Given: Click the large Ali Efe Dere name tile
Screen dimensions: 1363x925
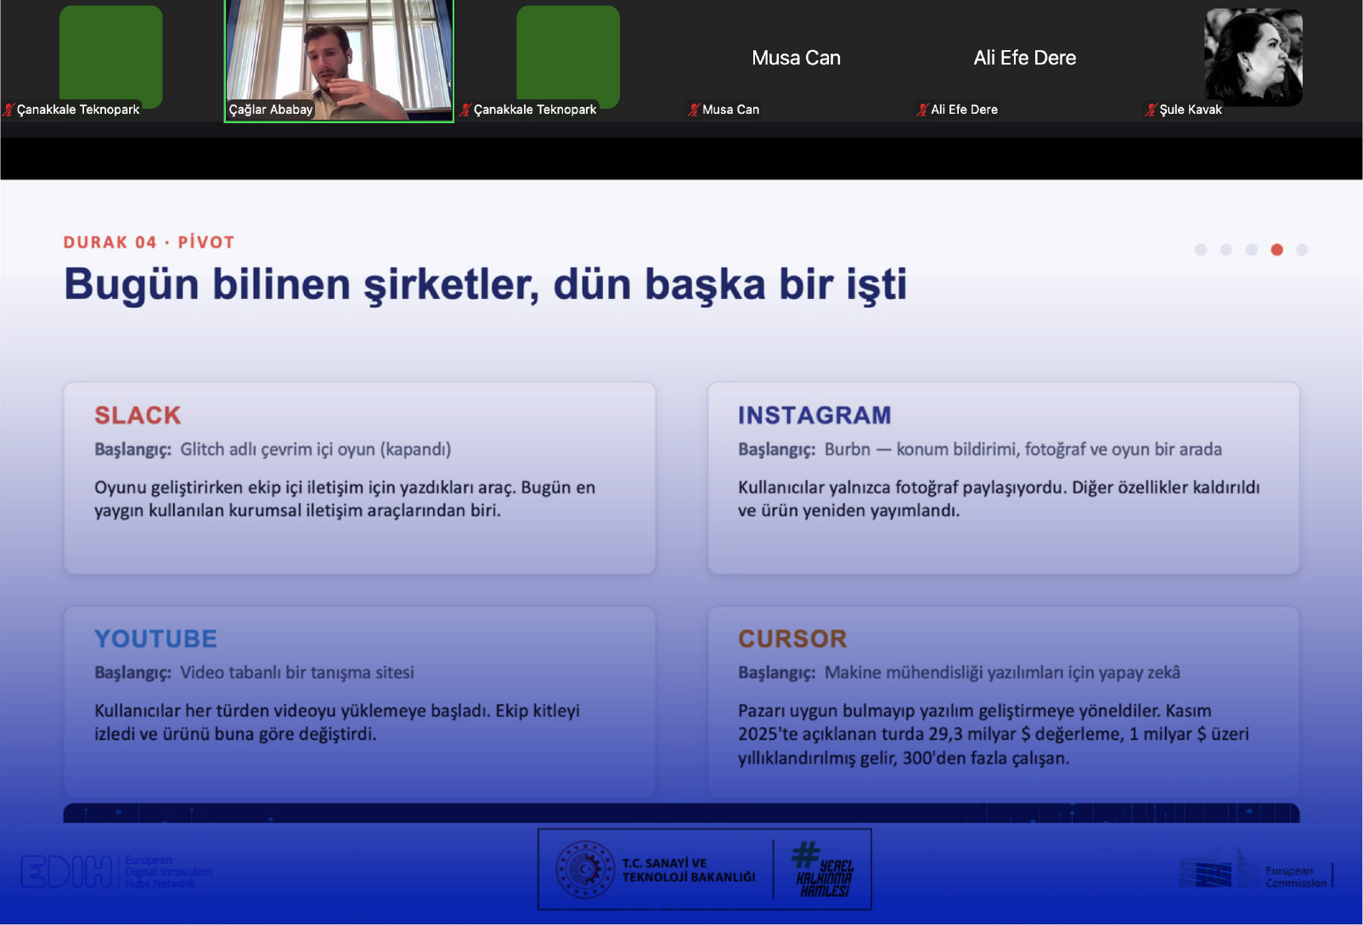Looking at the screenshot, I should 1024,58.
